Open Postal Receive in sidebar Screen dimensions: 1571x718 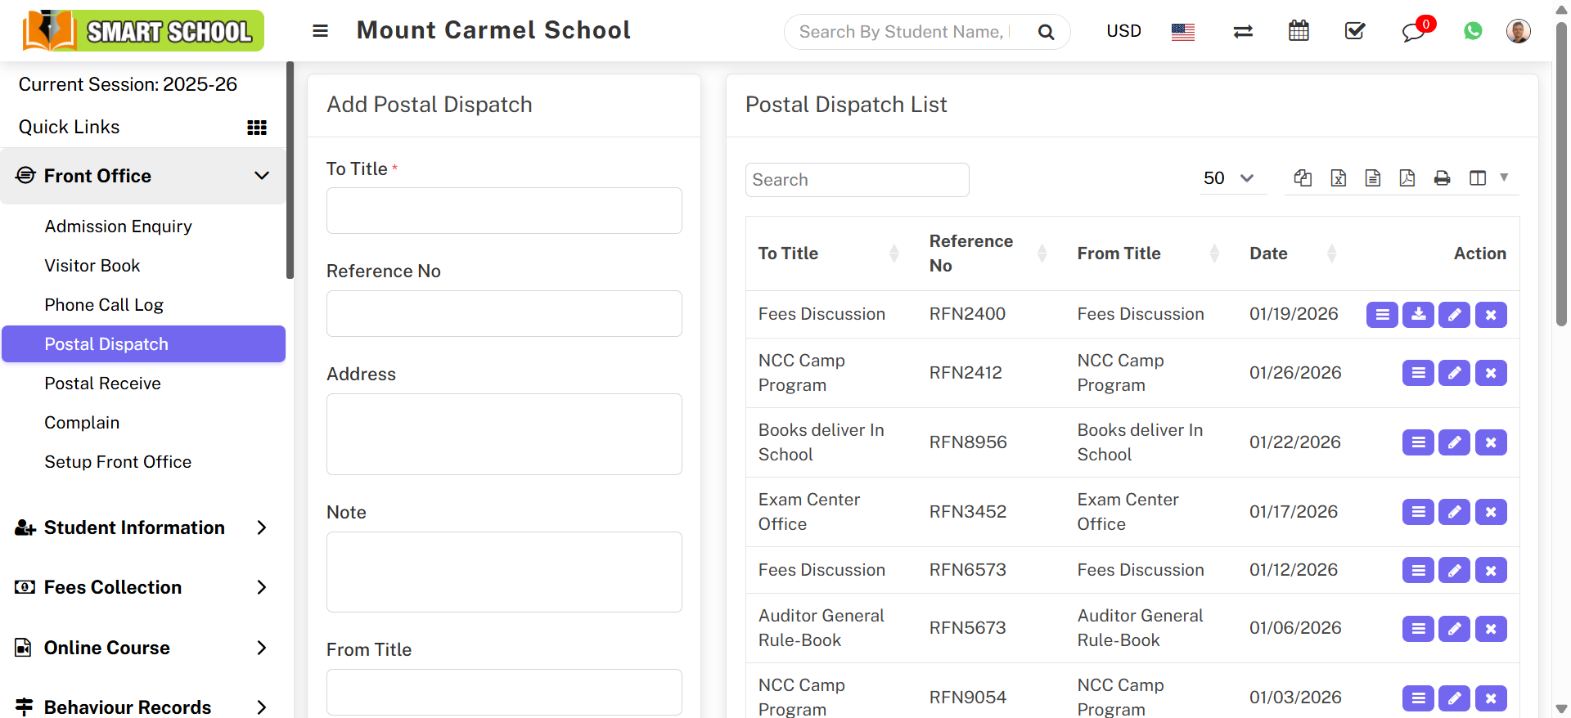pyautogui.click(x=102, y=384)
